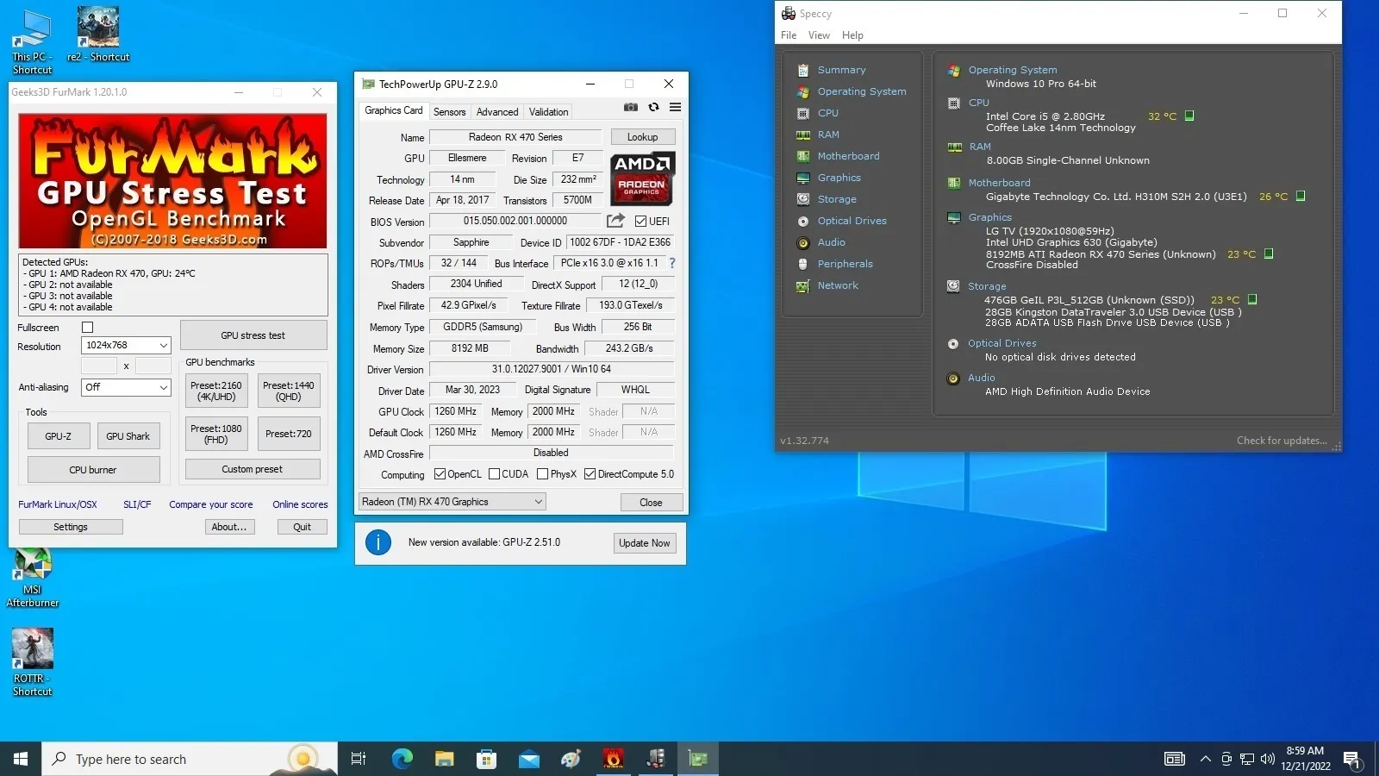1379x776 pixels.
Task: Click the Lookup button in GPU-Z
Action: [x=642, y=137]
